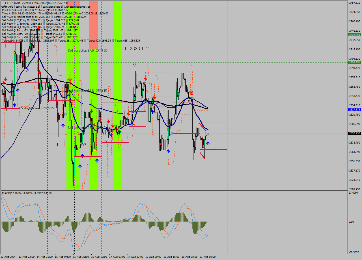Click the 13 Aug 2024 date label
Image resolution: width=362 pixels, height=260 pixels.
click(8, 257)
